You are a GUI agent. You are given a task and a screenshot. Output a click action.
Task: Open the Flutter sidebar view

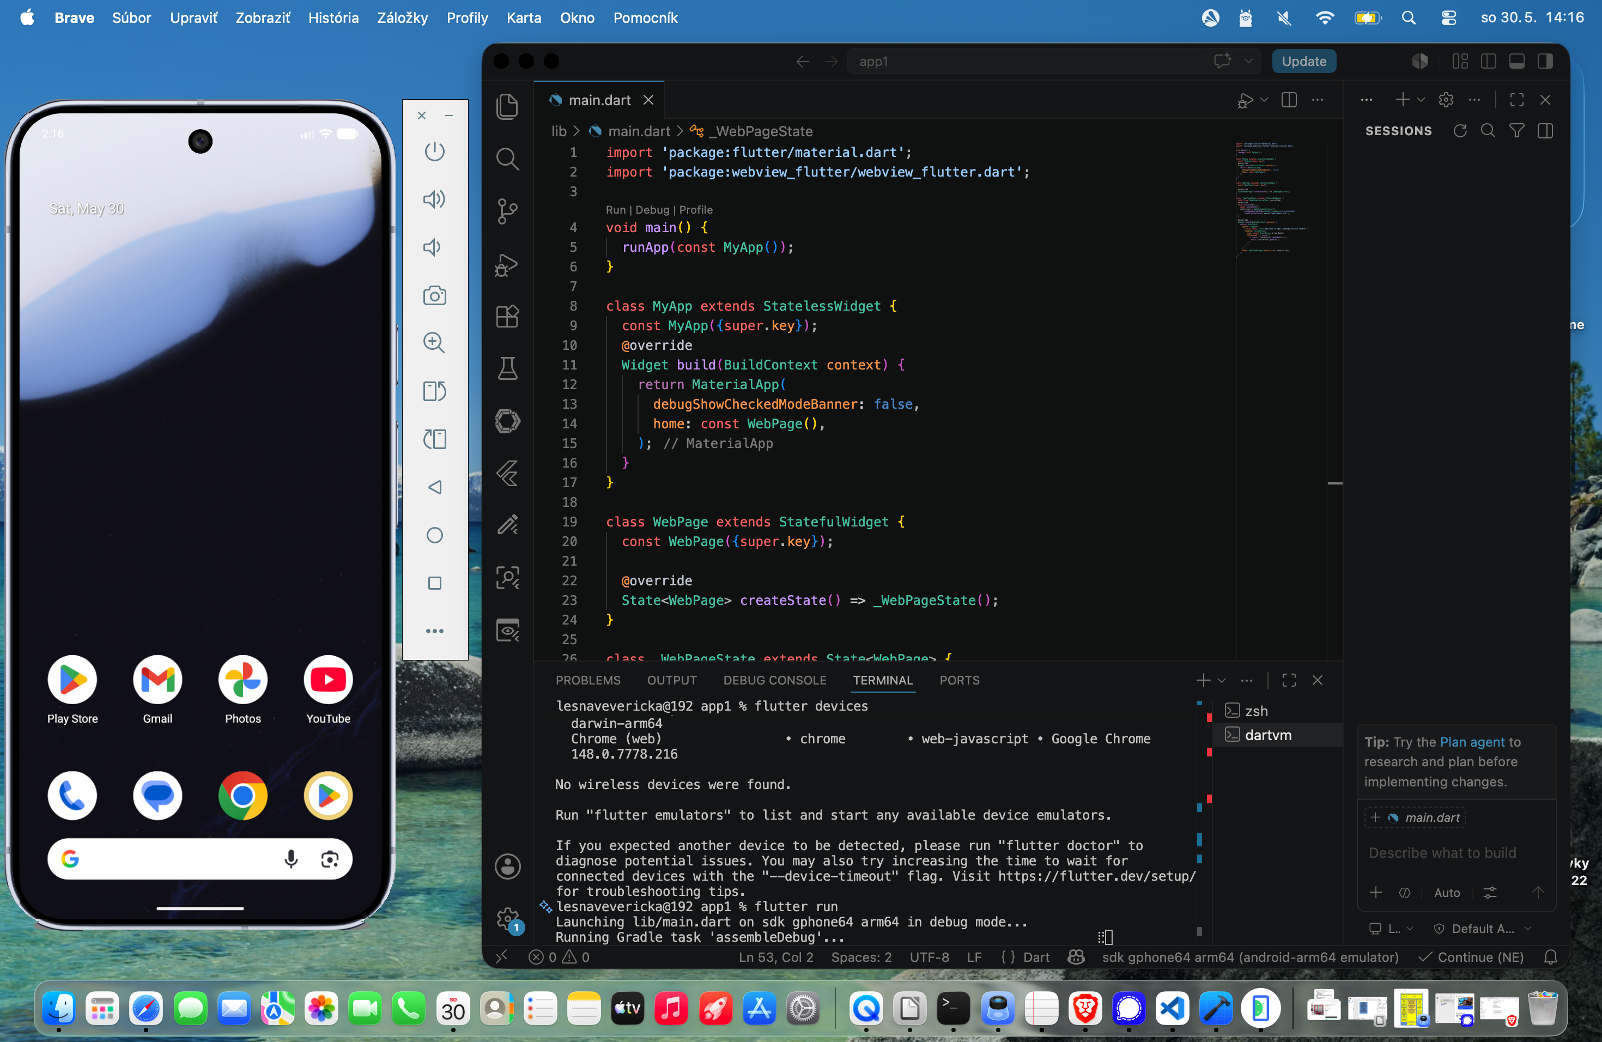507,473
